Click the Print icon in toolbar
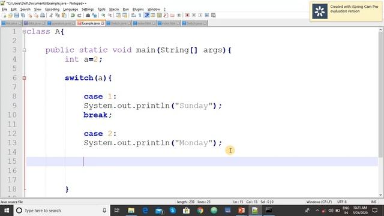Image resolution: width=384 pixels, height=216 pixels. [x=43, y=15]
